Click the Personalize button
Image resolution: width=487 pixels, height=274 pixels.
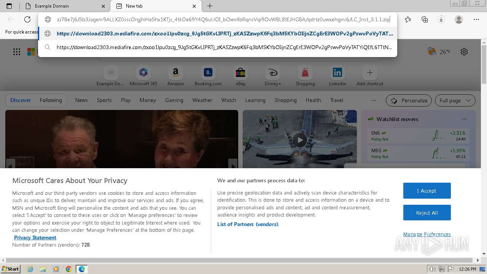click(409, 100)
